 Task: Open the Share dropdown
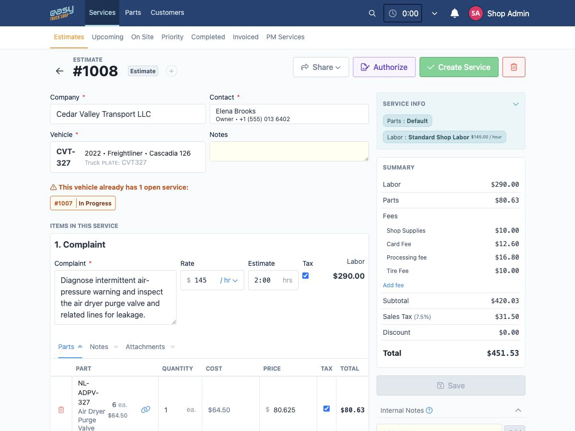pyautogui.click(x=321, y=67)
